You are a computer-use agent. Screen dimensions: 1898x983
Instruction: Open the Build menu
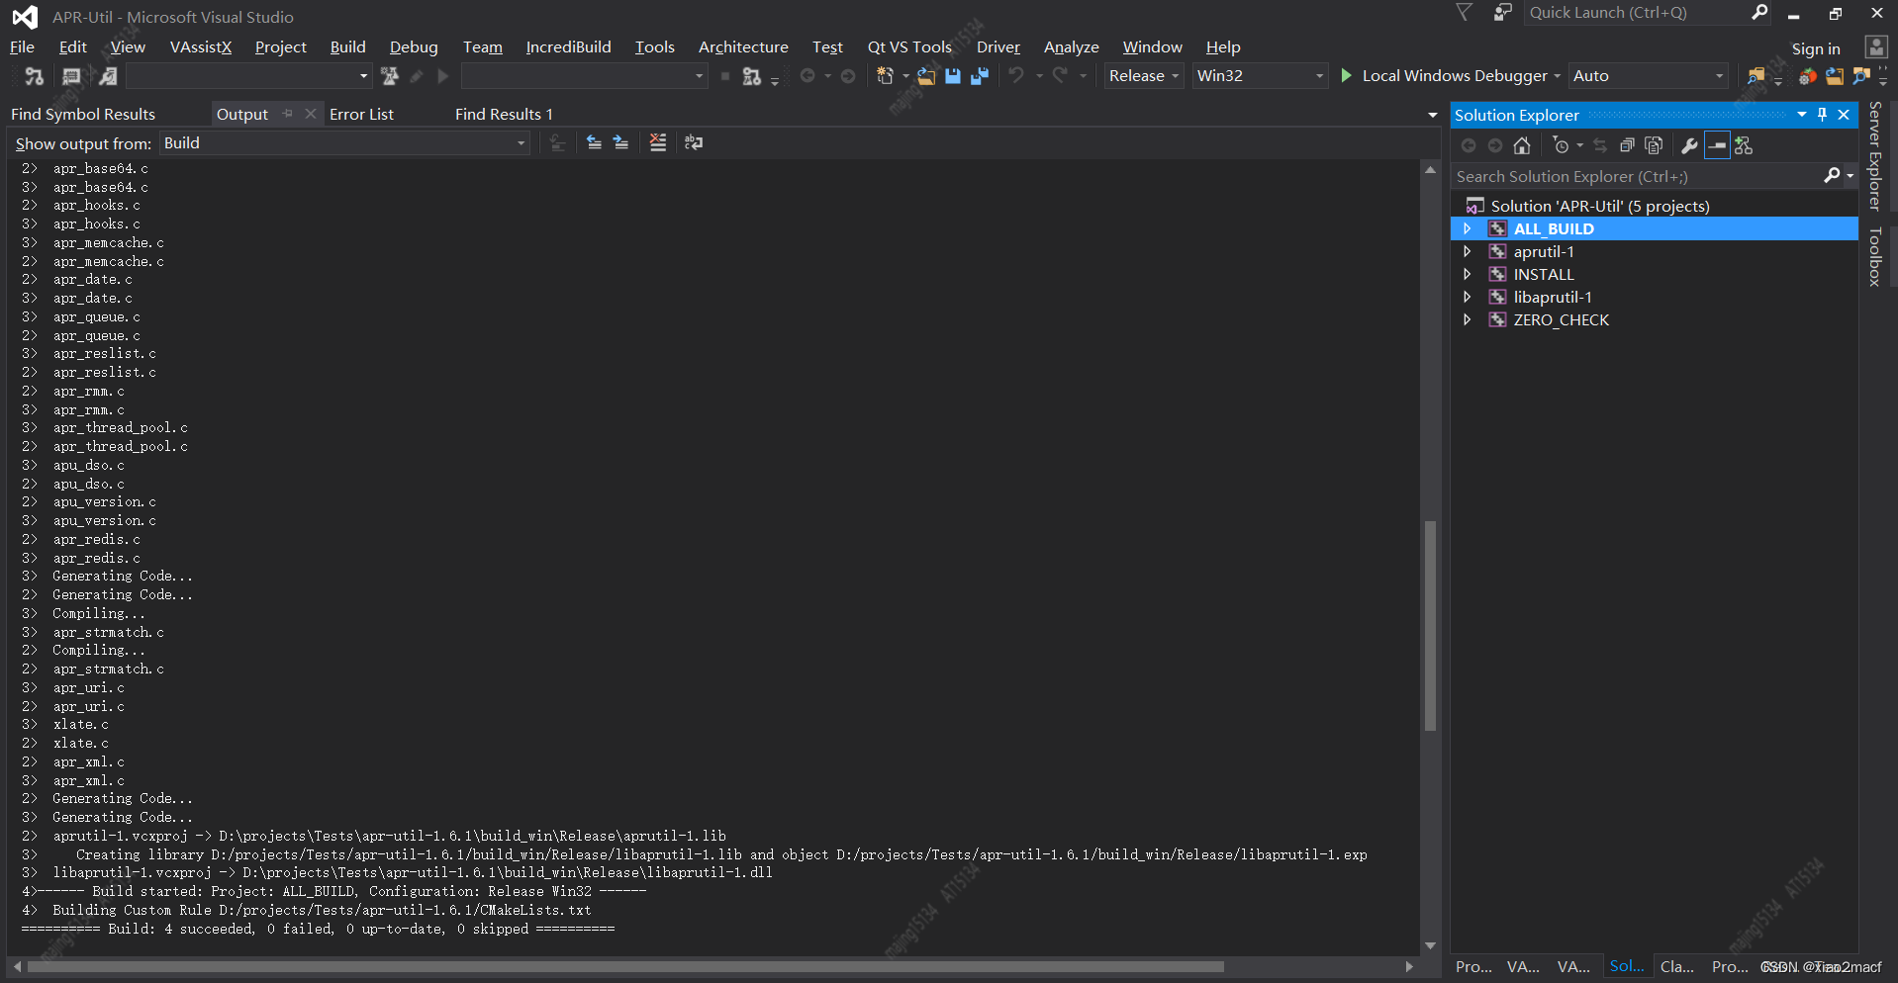pyautogui.click(x=347, y=46)
